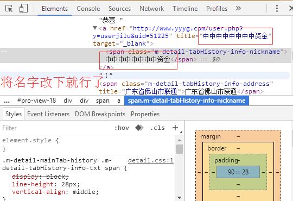Image resolution: width=293 pixels, height=201 pixels.
Task: Click the styles pane scrollbar down arrow
Action: click(179, 197)
